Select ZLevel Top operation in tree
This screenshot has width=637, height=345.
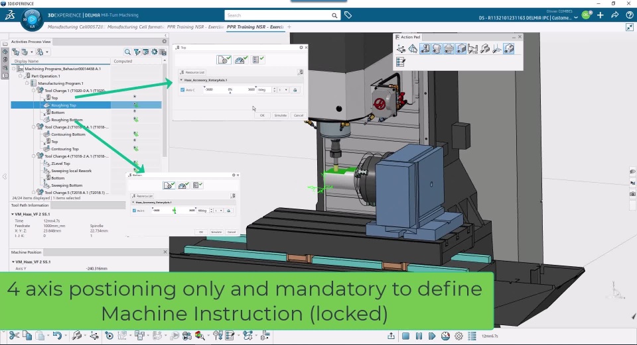tap(60, 164)
